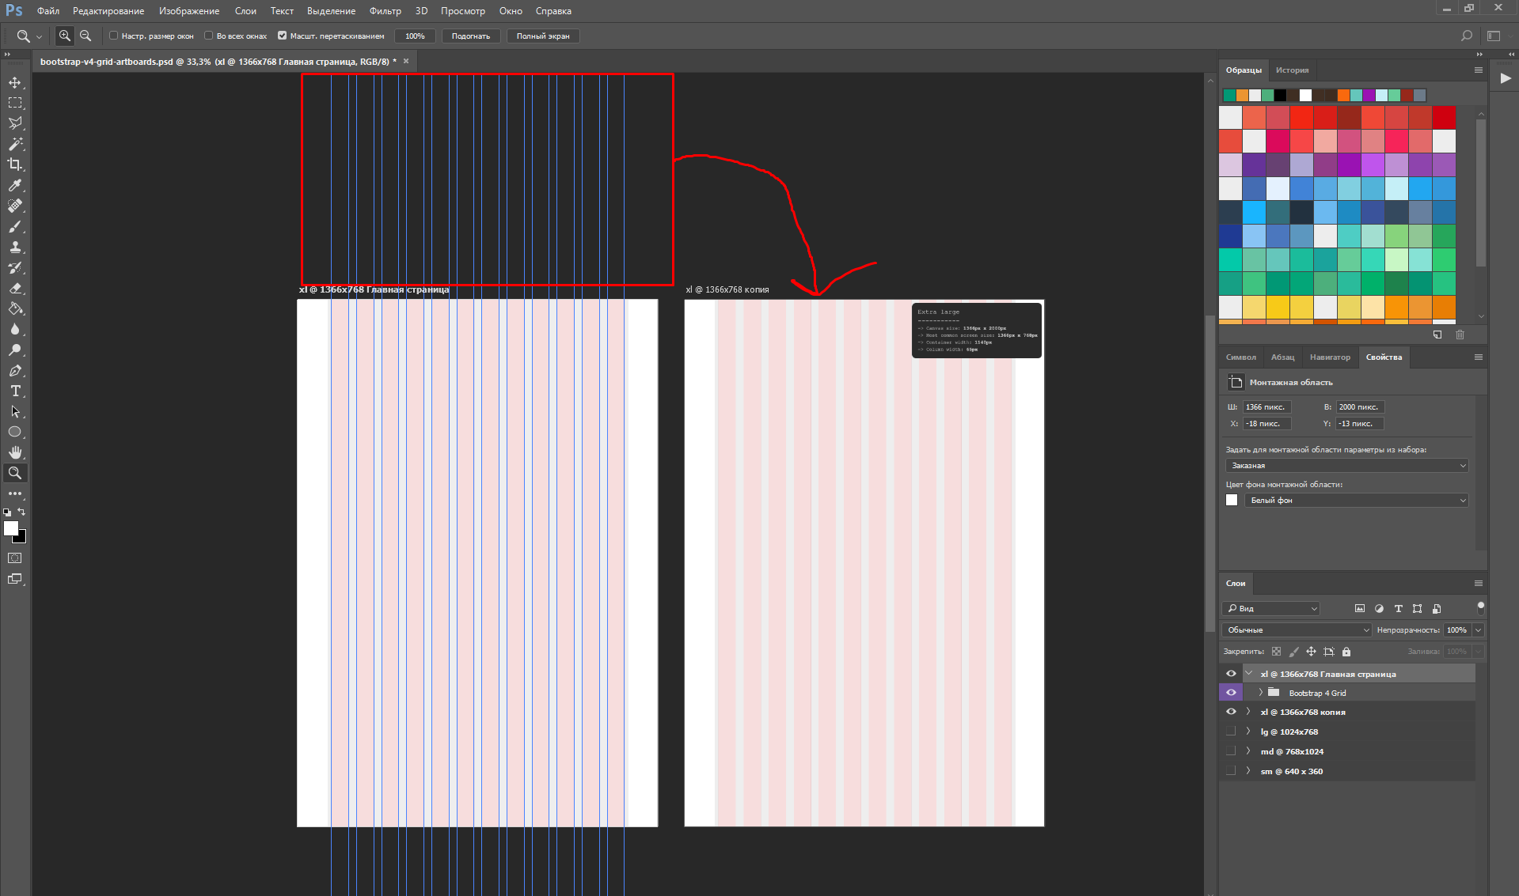1519x896 pixels.
Task: Open the 'Изображение' menu
Action: (189, 11)
